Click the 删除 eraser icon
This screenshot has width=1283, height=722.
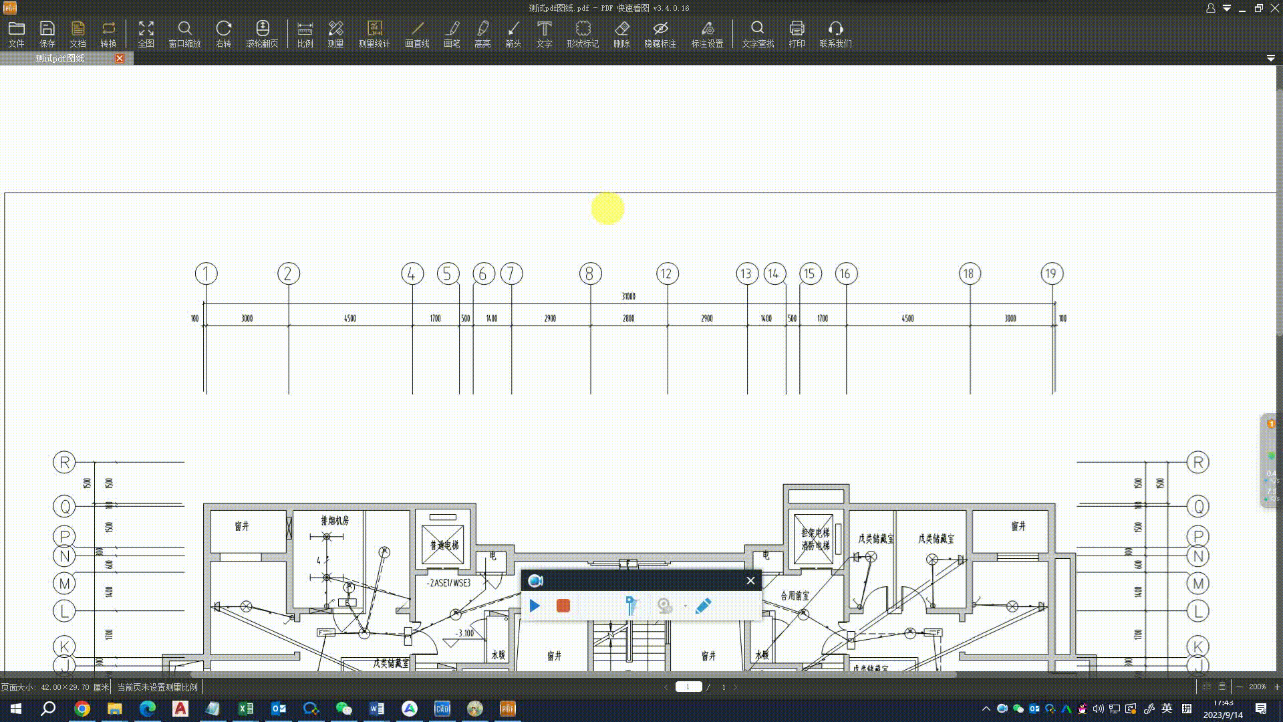point(621,34)
